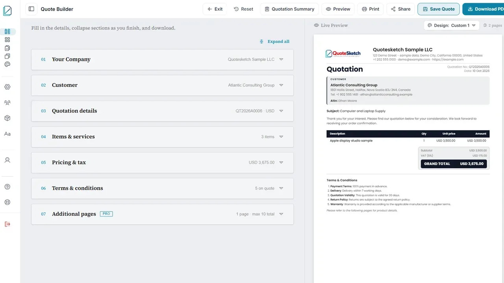The width and height of the screenshot is (504, 283).
Task: Click the 'Quote Builder' page title
Action: (57, 9)
